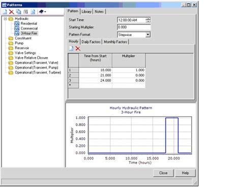This screenshot has height=187, width=241.
Task: Click the Start Time spinner arrows
Action: pos(148,20)
